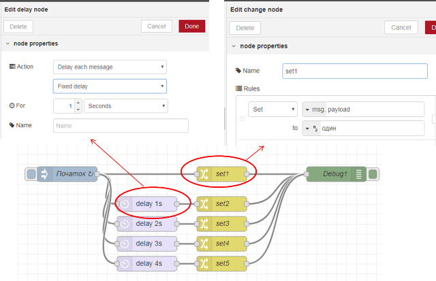The image size is (436, 281).
Task: Click the delay 2s node icon
Action: (123, 223)
